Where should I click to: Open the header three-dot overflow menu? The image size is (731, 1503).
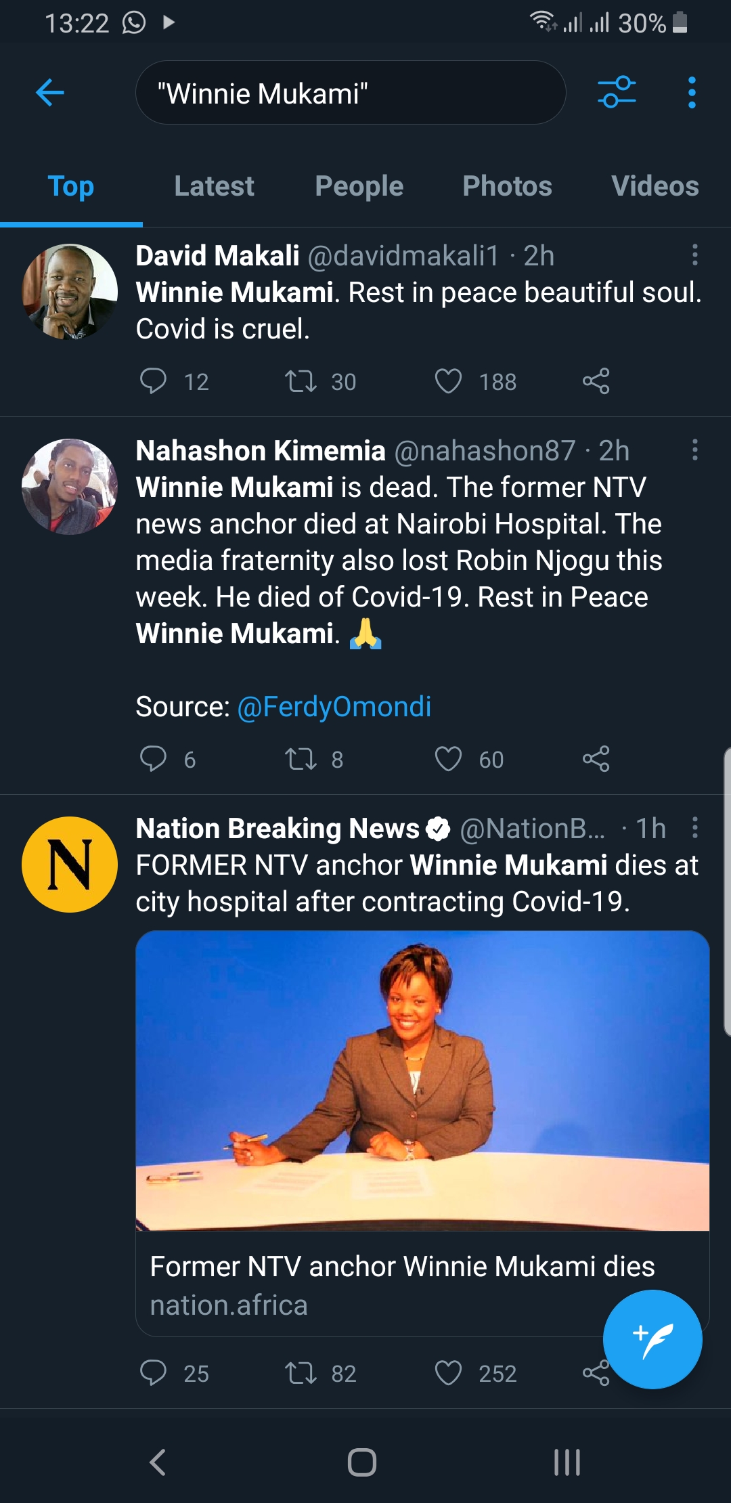pos(691,92)
